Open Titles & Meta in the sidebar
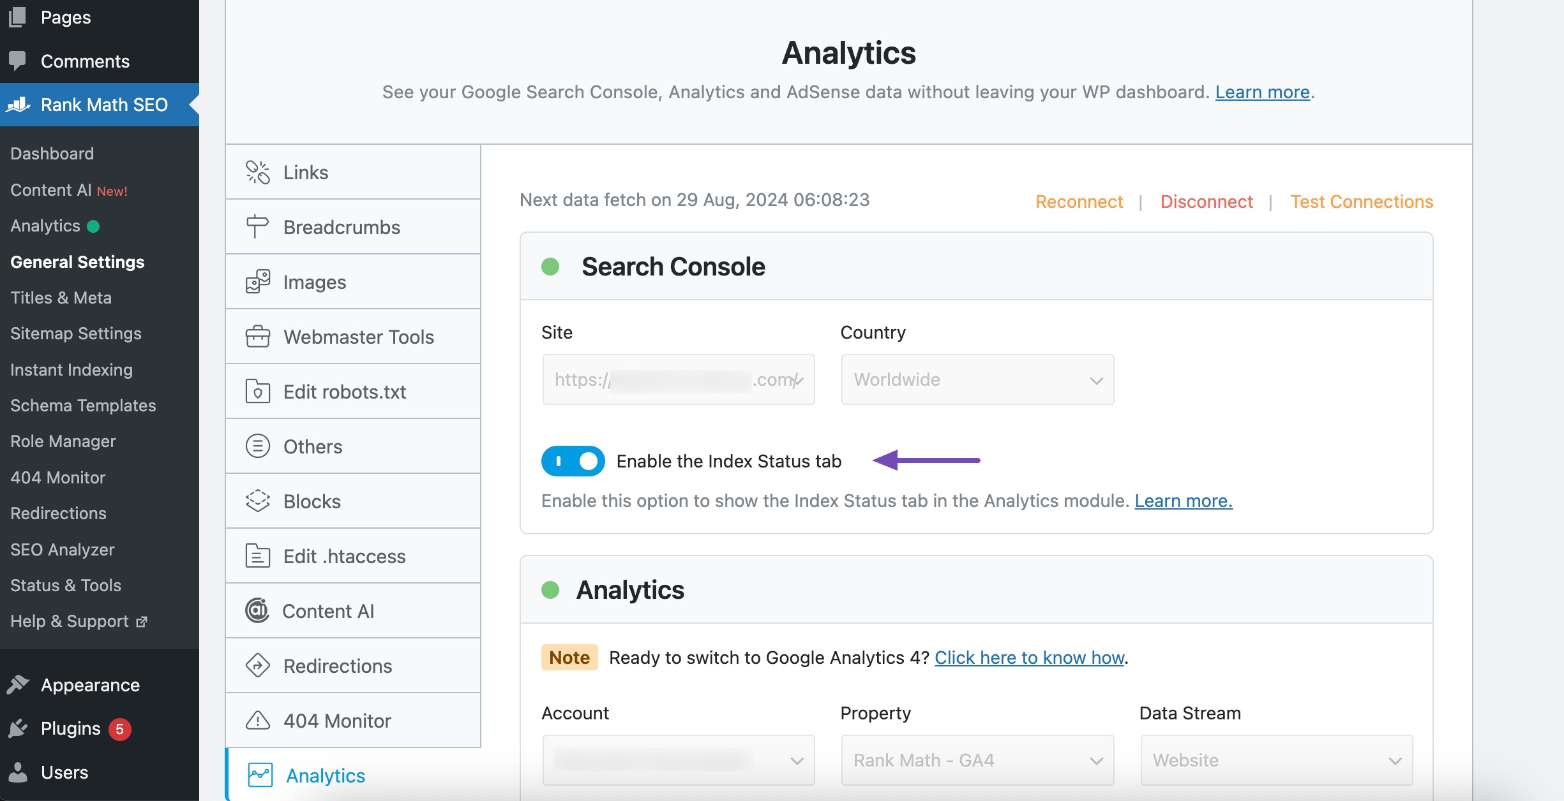Image resolution: width=1564 pixels, height=801 pixels. coord(61,298)
